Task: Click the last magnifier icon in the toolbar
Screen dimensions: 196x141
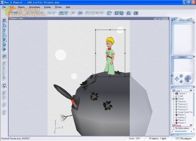Action: 136,13
